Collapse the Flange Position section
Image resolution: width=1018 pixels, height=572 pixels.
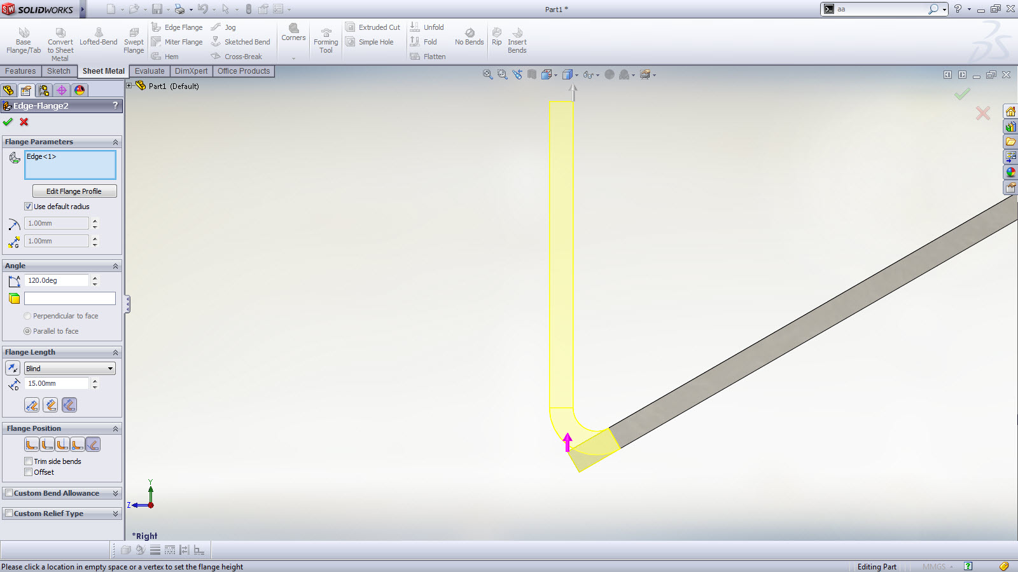[x=115, y=429]
